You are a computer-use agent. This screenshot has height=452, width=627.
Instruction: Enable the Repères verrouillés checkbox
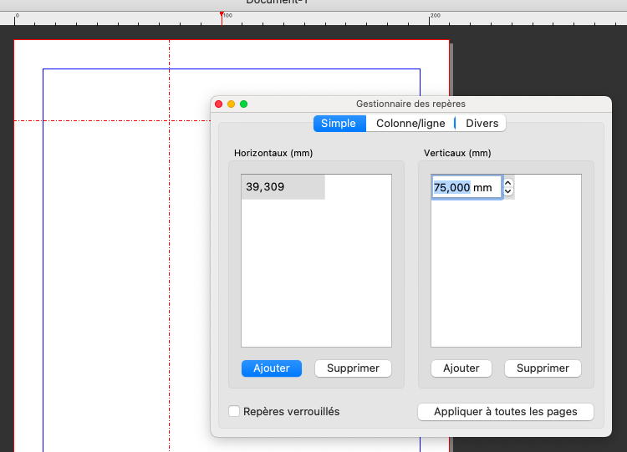click(x=235, y=412)
